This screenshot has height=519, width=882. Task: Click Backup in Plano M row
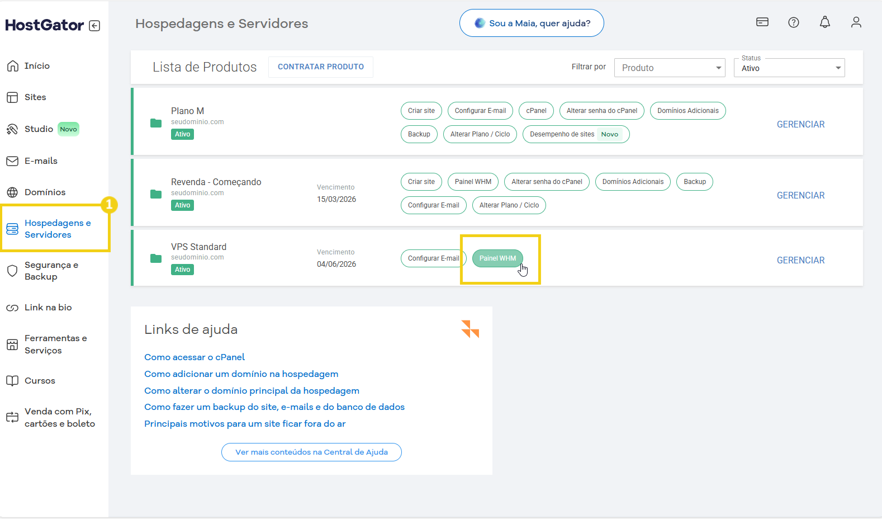[x=419, y=134]
